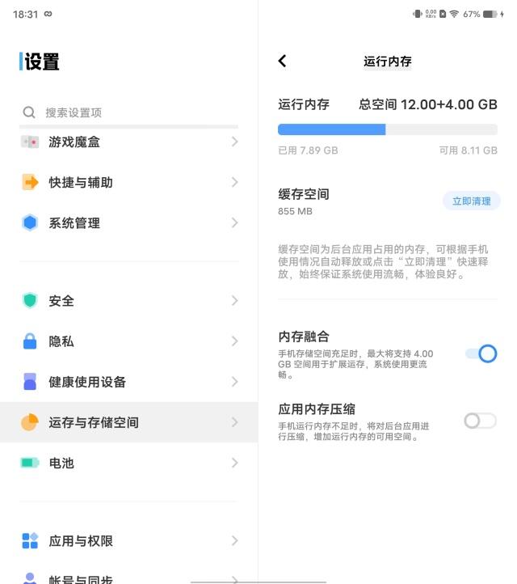Tap the 立即清理 button
This screenshot has height=584, width=517.
coord(471,201)
